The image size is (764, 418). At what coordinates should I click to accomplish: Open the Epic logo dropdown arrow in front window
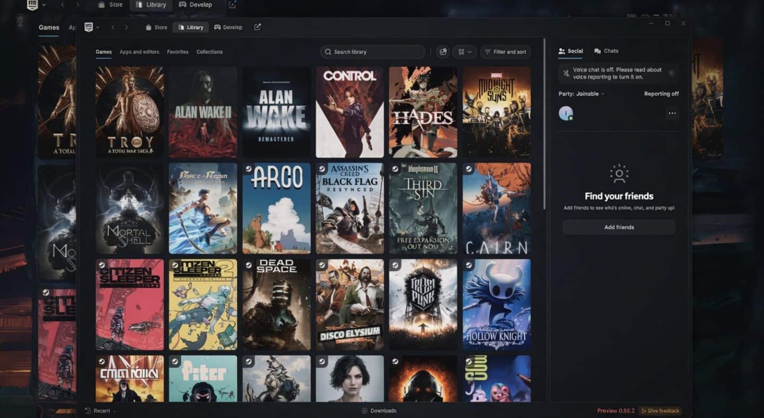point(98,28)
